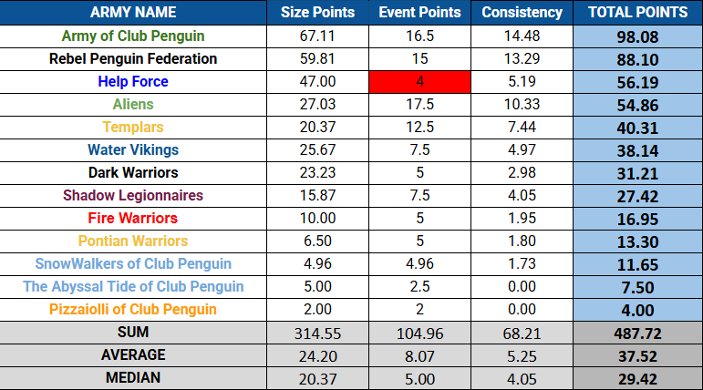Click the Templars total points 40.31
This screenshot has width=703, height=390.
[637, 128]
